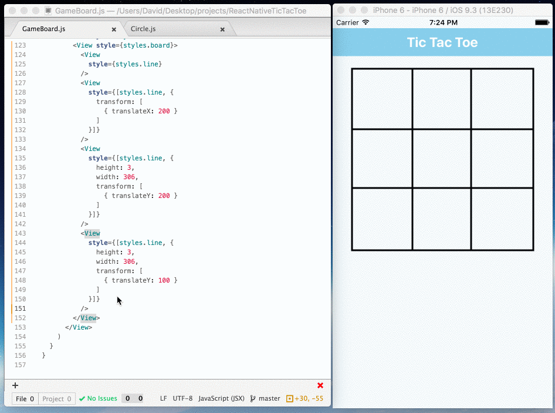Switch to the Circle.js tab
The image size is (555, 413).
143,29
